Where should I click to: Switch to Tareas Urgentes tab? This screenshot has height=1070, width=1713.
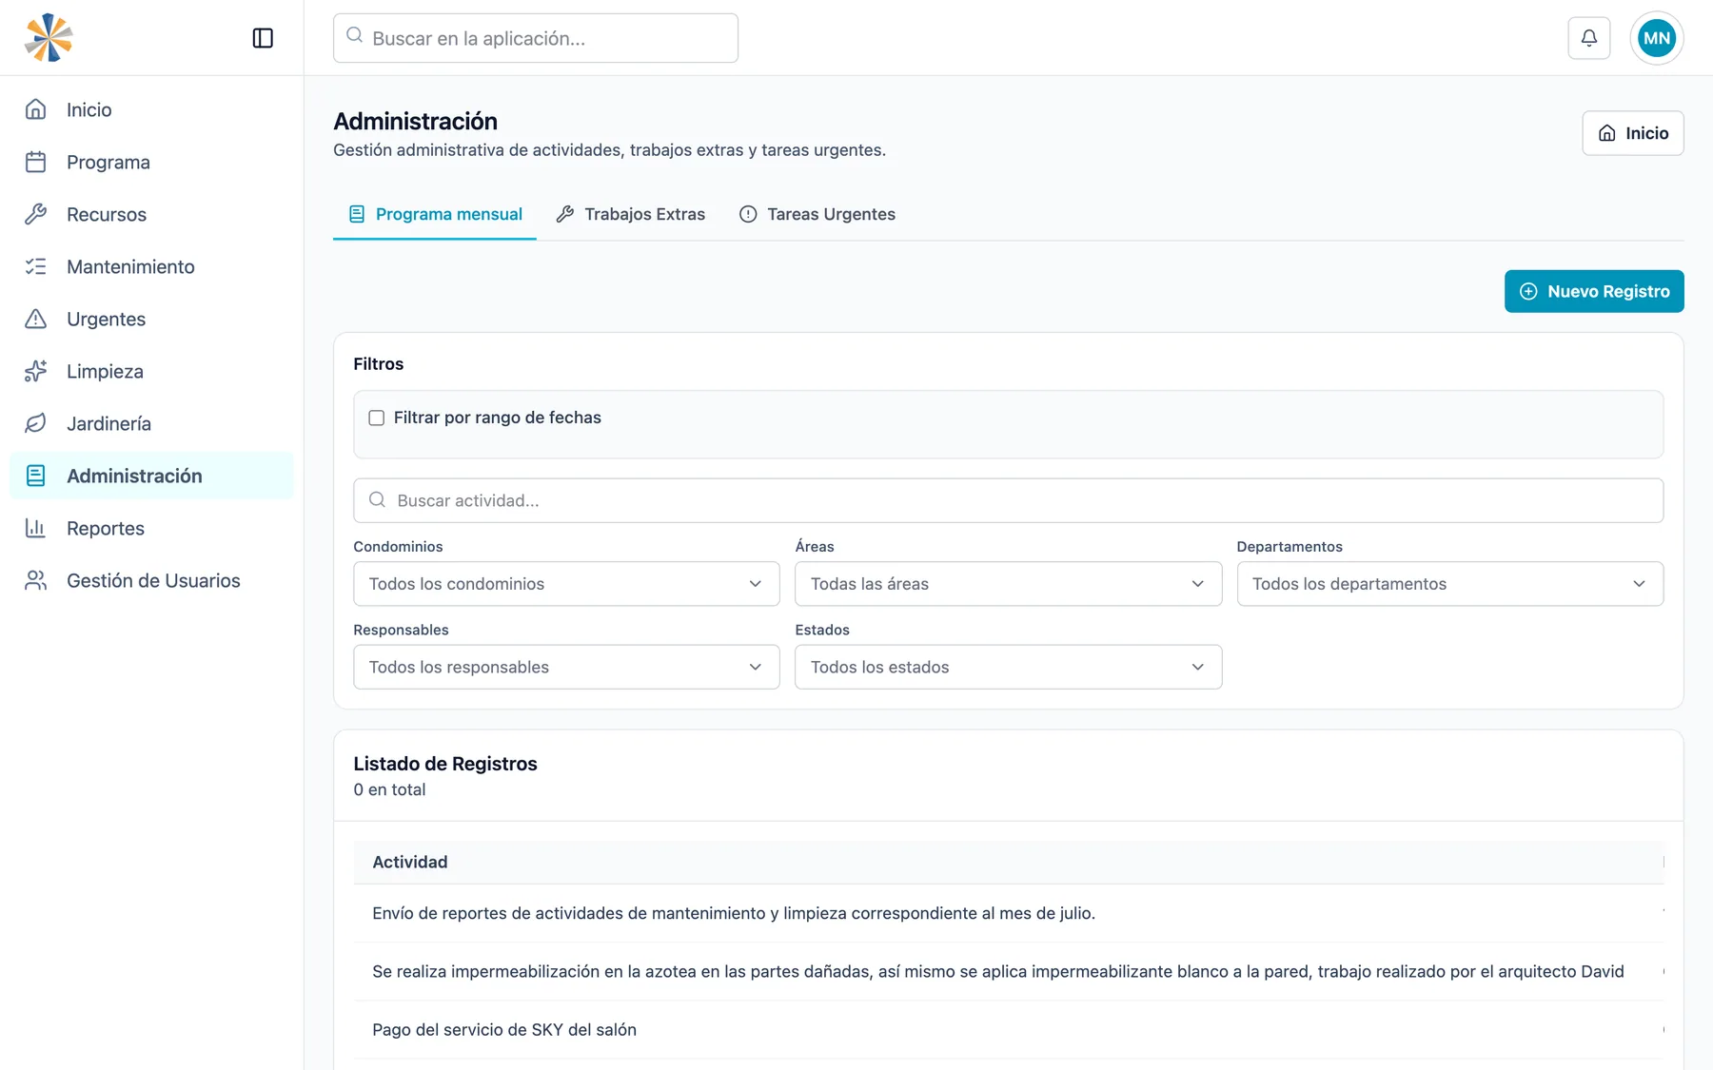817,214
